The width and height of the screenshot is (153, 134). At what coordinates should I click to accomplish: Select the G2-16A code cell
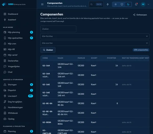46,66
